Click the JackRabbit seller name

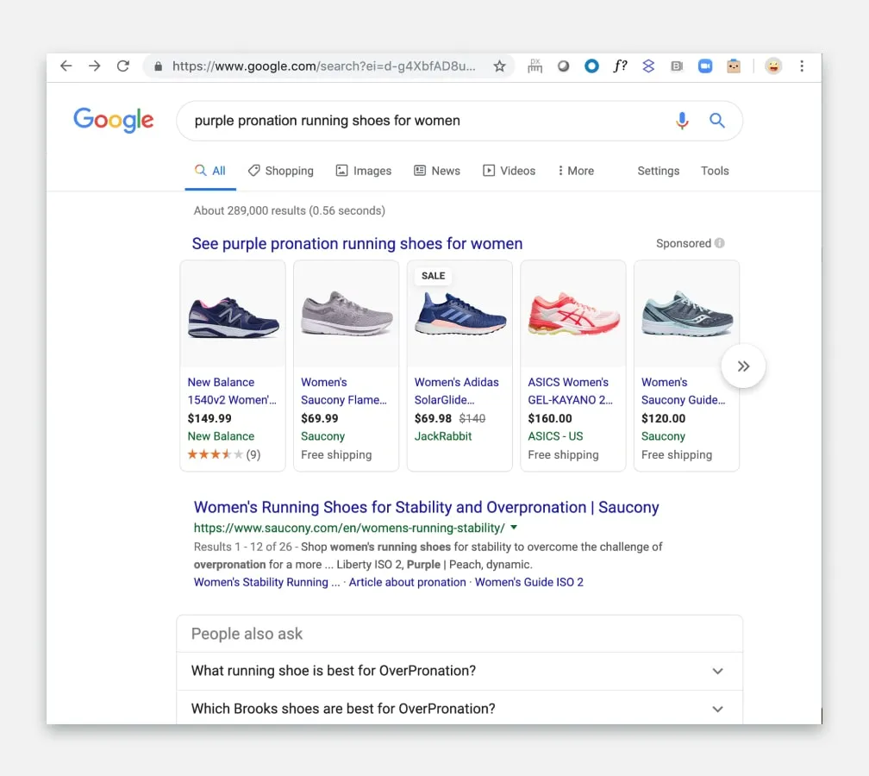point(443,436)
